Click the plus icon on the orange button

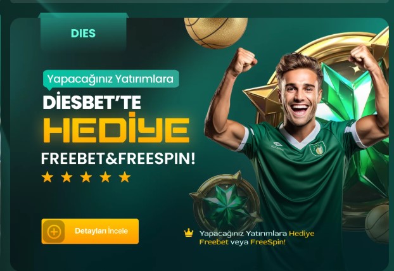(54, 231)
